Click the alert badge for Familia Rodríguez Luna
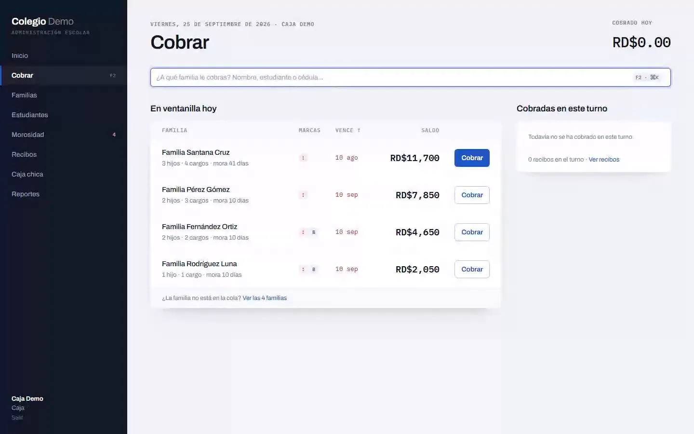 point(303,269)
